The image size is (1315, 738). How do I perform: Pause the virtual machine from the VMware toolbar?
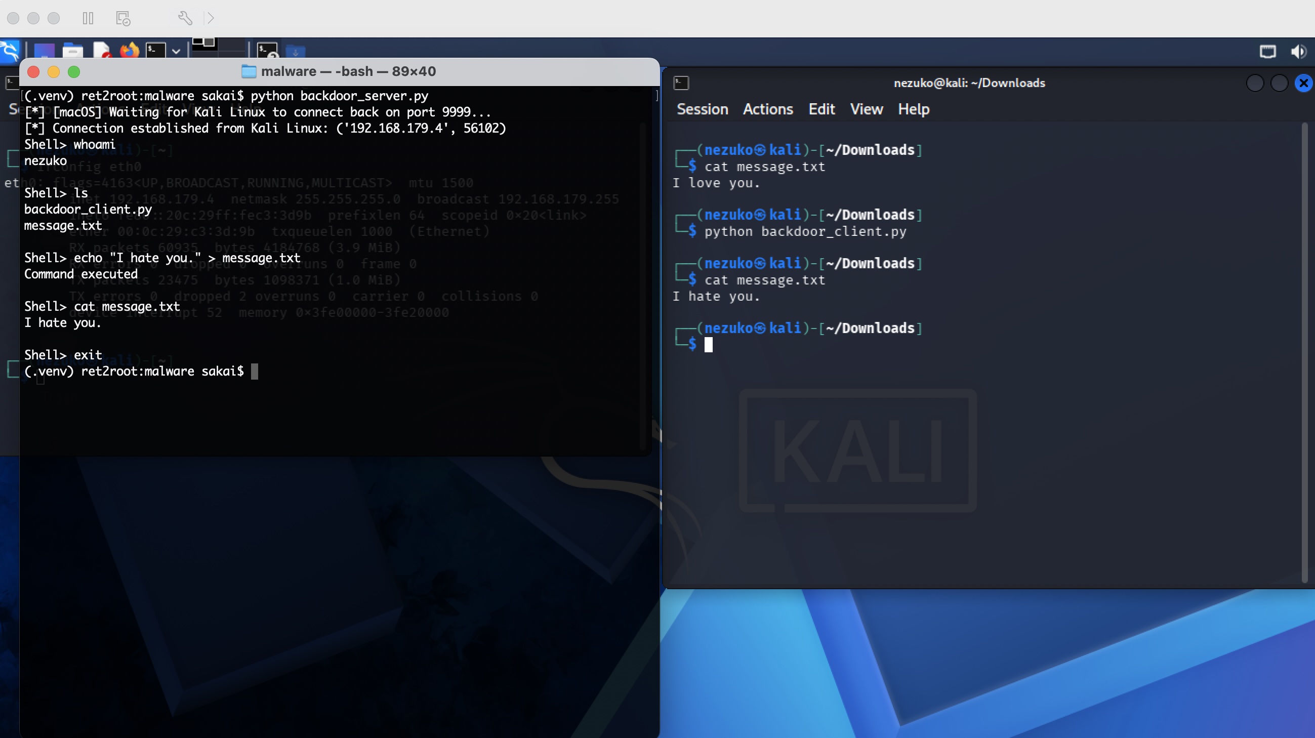(x=88, y=18)
